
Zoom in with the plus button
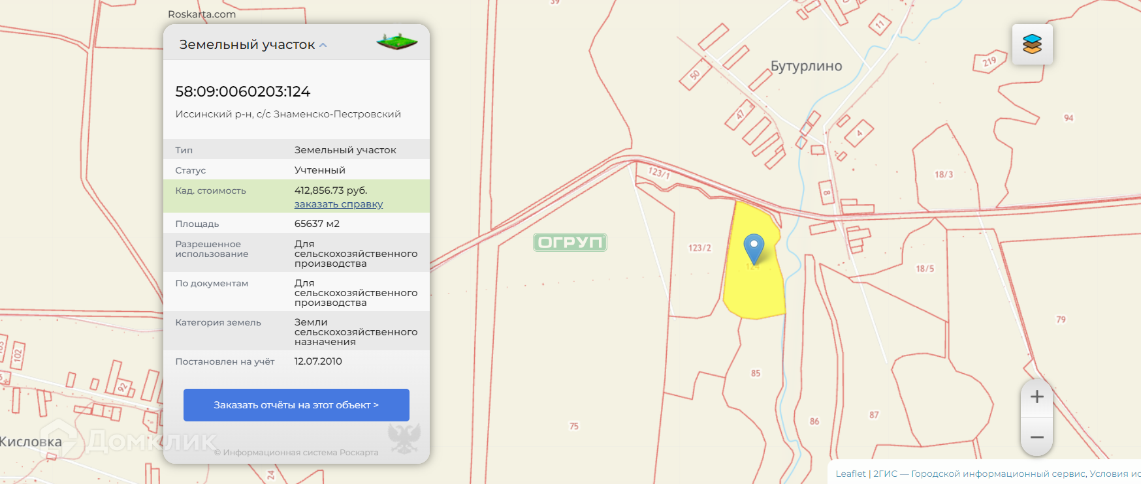[1037, 397]
